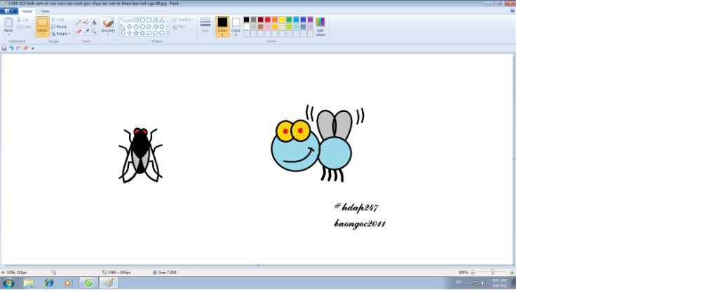Click the file Size 7.3KB status entry
This screenshot has height=302, width=718.
pyautogui.click(x=165, y=273)
